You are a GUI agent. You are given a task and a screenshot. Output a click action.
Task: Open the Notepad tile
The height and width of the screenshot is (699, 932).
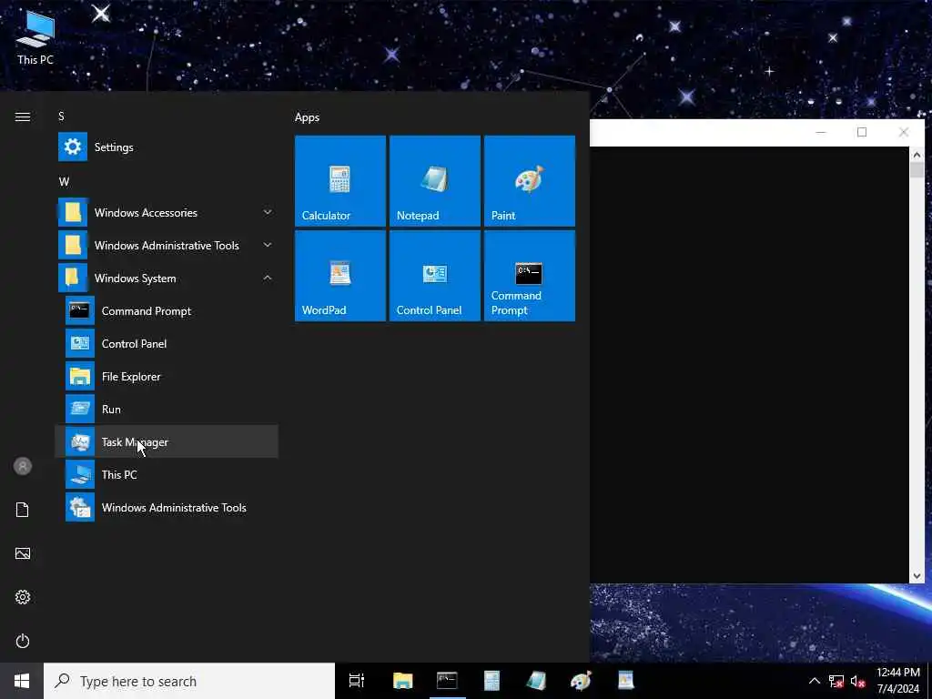(x=434, y=181)
